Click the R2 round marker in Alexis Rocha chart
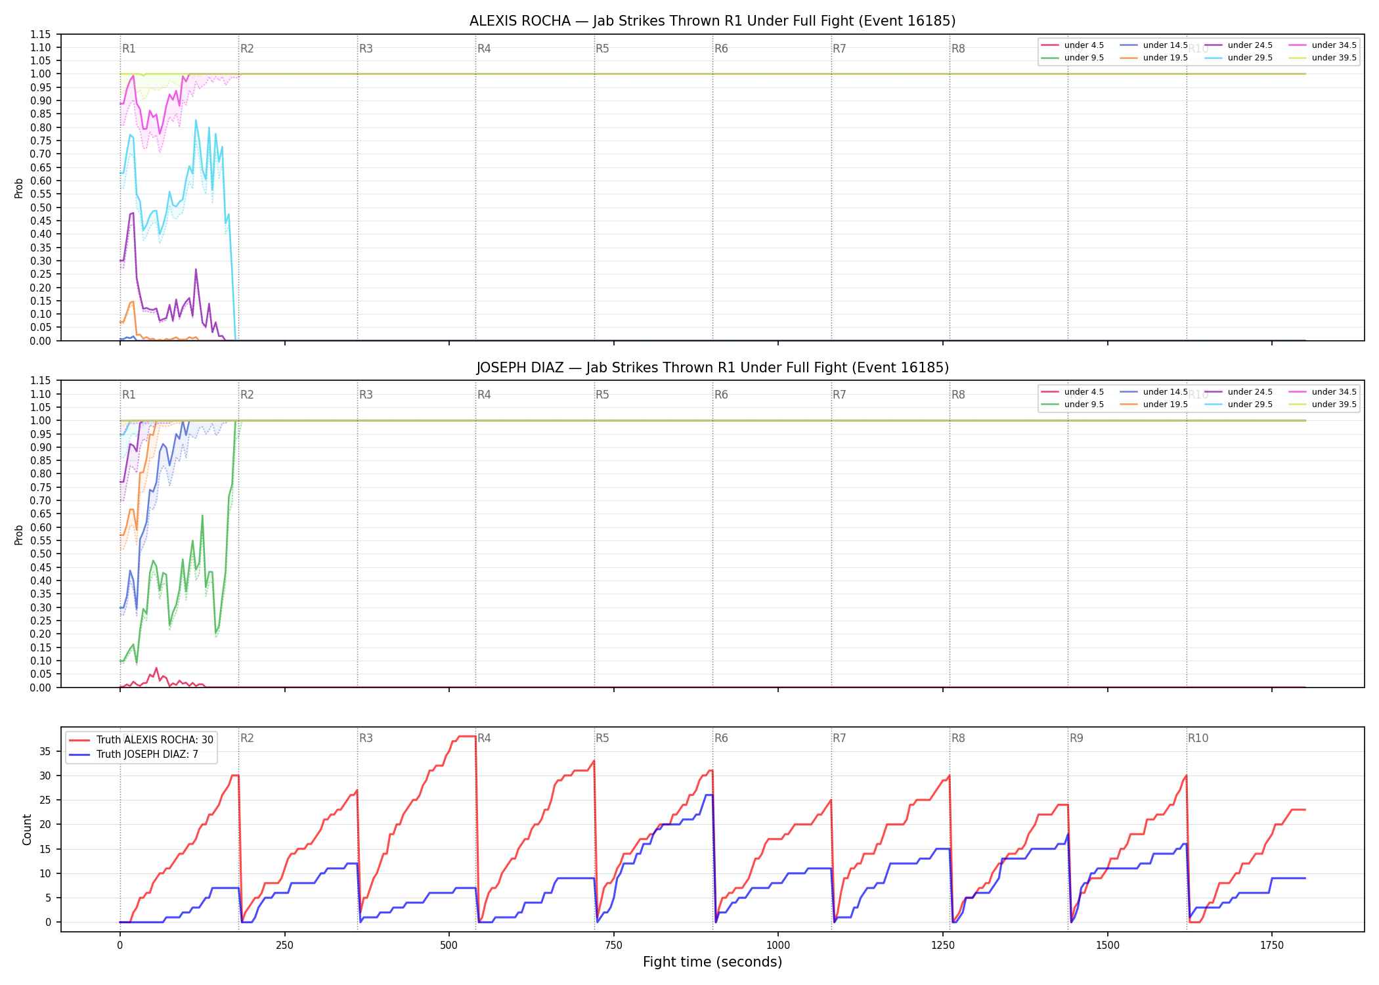The image size is (1379, 985). point(247,49)
